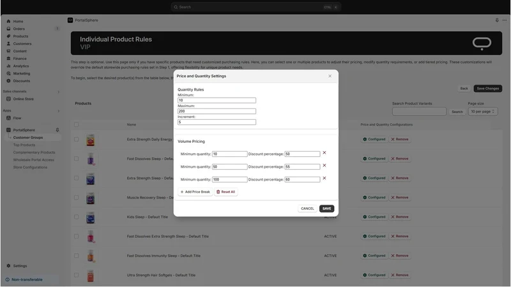
Task: Open the three-dots more menu at the top right
Action: point(505,20)
